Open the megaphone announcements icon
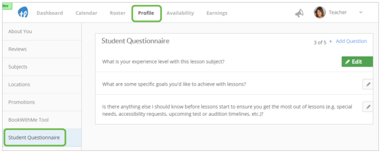 coord(299,13)
